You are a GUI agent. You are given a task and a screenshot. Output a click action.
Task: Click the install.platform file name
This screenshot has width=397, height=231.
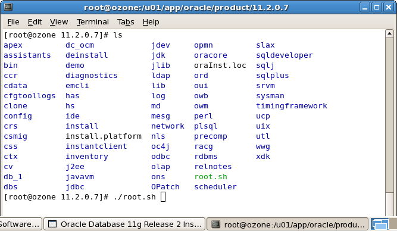coord(104,136)
